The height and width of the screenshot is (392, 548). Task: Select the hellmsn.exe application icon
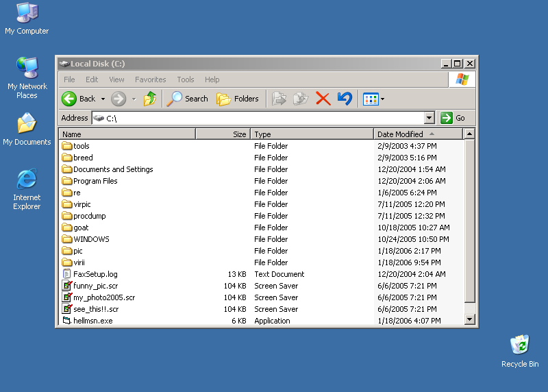[x=66, y=320]
